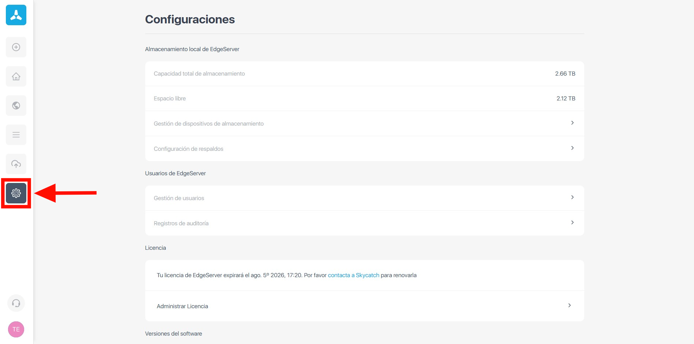Expand Gestión de usuarios chevron

click(x=572, y=198)
